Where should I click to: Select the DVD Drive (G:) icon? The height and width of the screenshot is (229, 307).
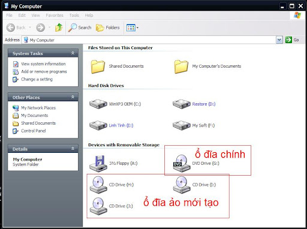point(182,163)
